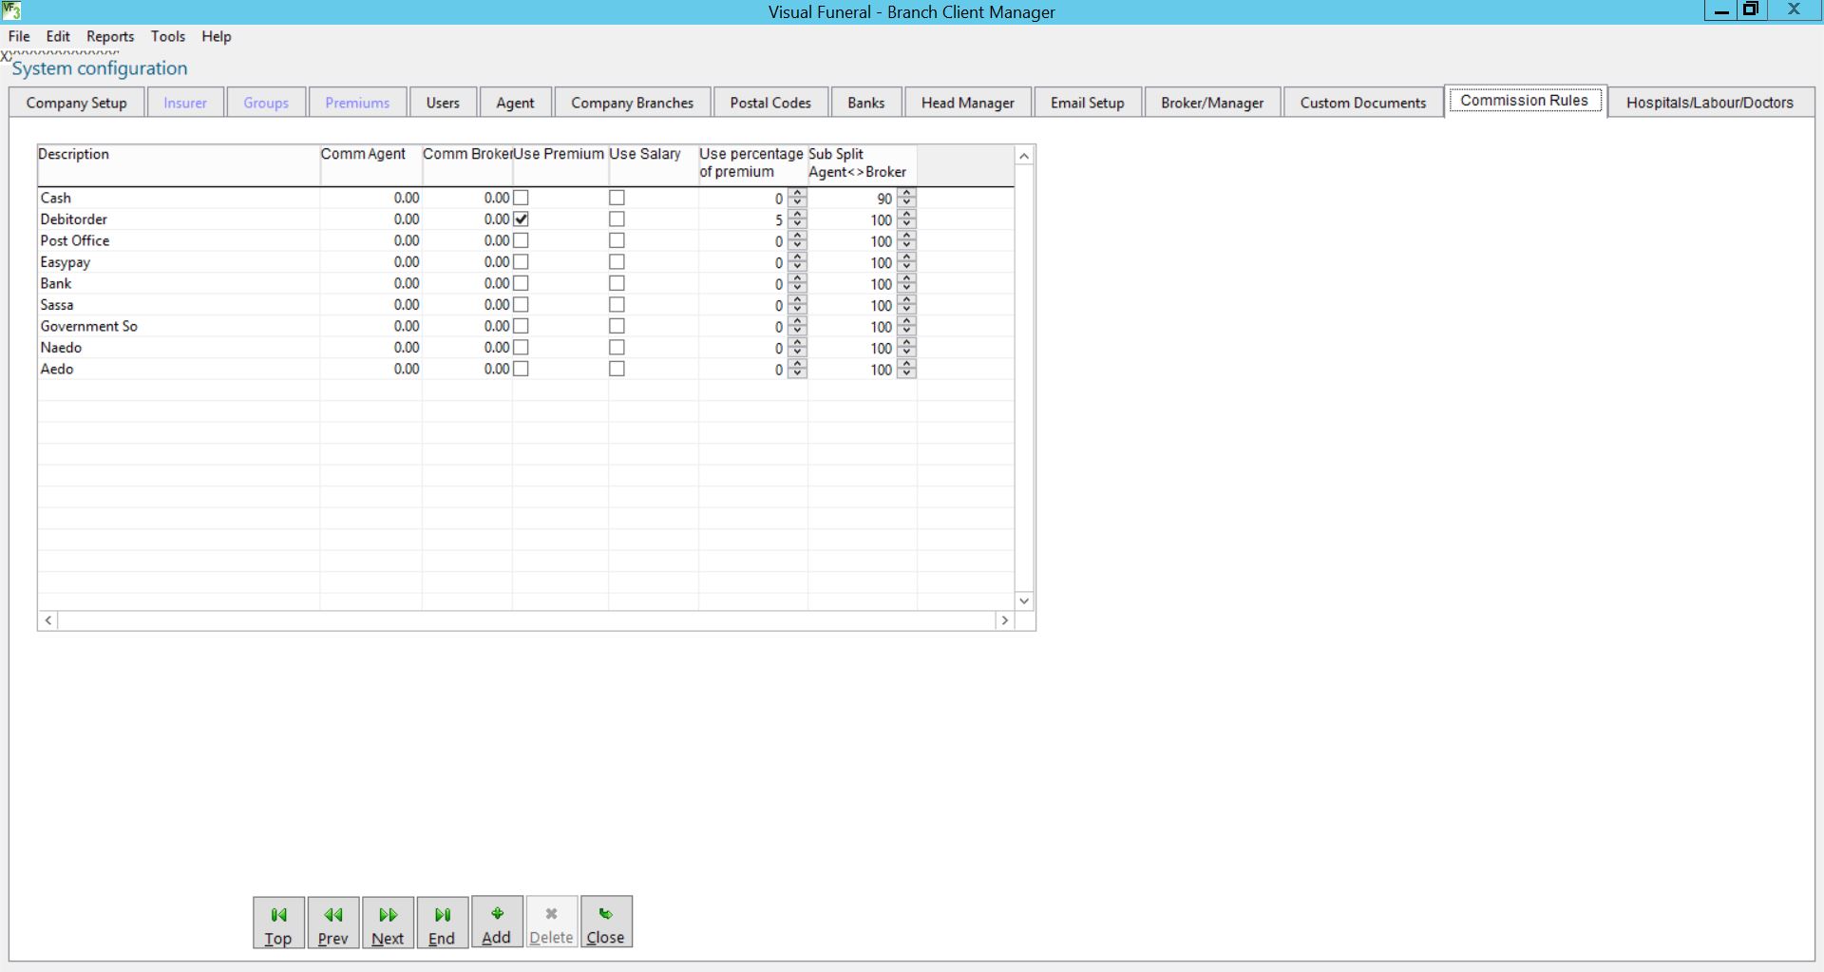The image size is (1824, 972).
Task: Increase Cash Sub Split value with up arrow
Action: point(907,193)
